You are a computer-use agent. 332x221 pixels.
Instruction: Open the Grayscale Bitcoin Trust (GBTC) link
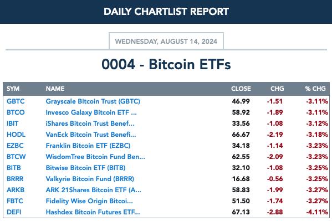click(x=93, y=101)
